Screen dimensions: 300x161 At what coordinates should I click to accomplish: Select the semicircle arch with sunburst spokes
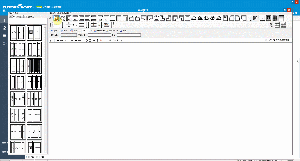(x=200, y=19)
